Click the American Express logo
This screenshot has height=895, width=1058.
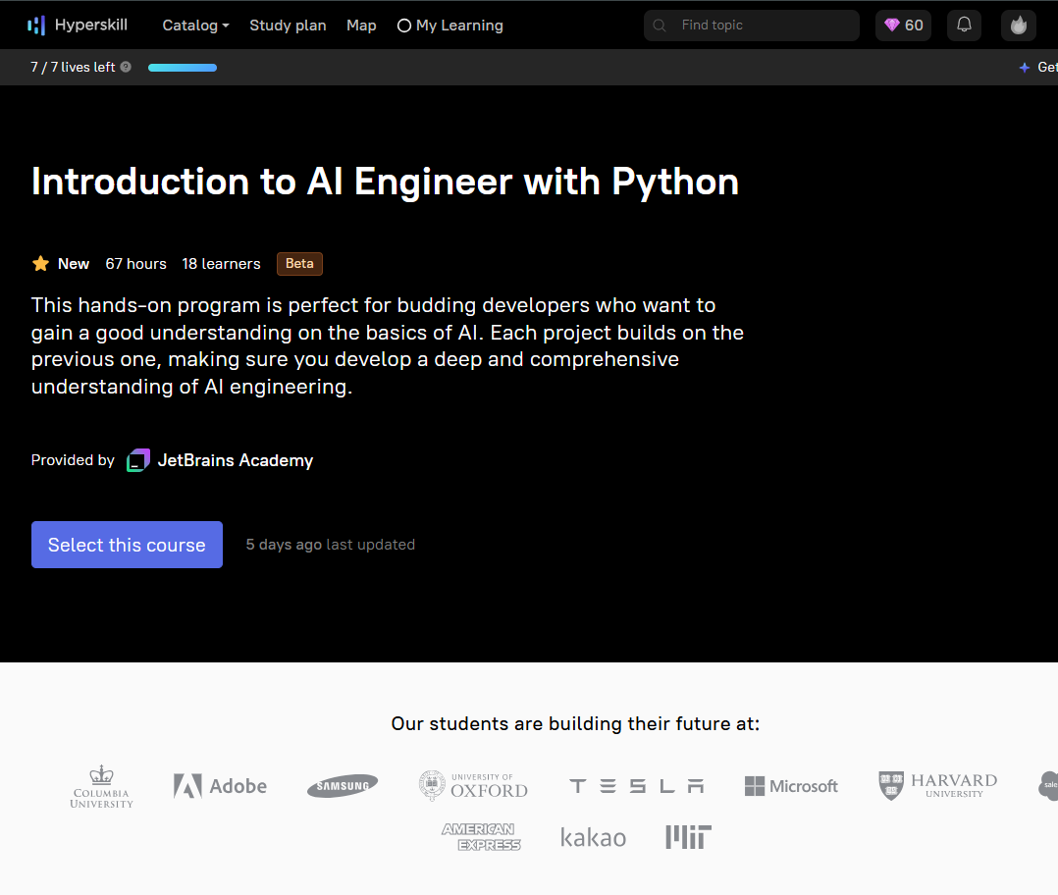click(481, 837)
